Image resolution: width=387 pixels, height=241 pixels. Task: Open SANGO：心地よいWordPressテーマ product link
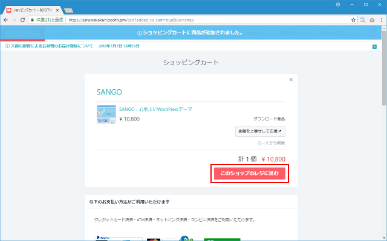(x=155, y=109)
